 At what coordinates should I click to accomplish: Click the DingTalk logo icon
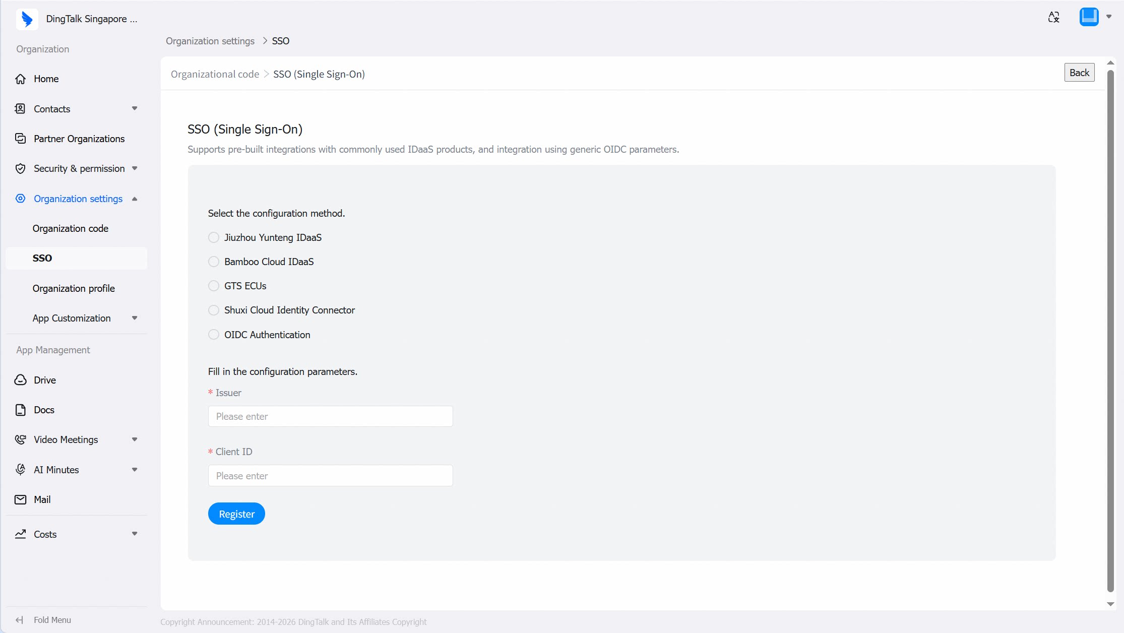[x=27, y=19]
